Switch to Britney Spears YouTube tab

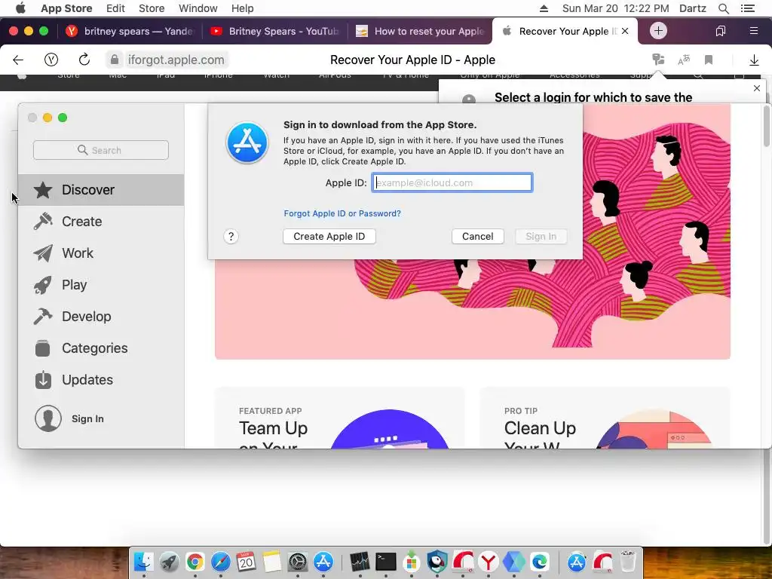pyautogui.click(x=274, y=32)
